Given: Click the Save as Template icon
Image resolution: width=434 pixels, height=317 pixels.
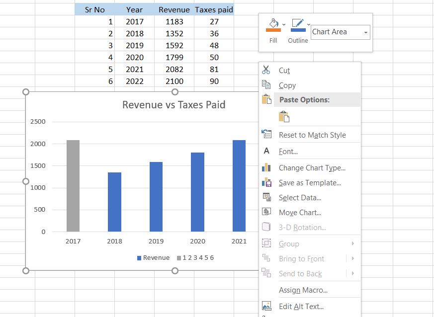Looking at the screenshot, I should (x=266, y=182).
